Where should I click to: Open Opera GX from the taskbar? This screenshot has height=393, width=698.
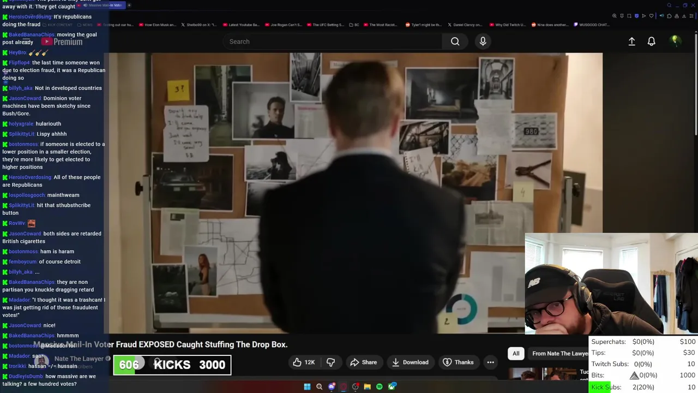point(343,386)
